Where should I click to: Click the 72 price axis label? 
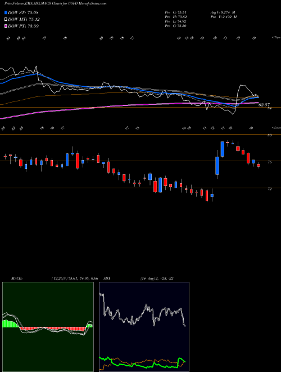269,189
